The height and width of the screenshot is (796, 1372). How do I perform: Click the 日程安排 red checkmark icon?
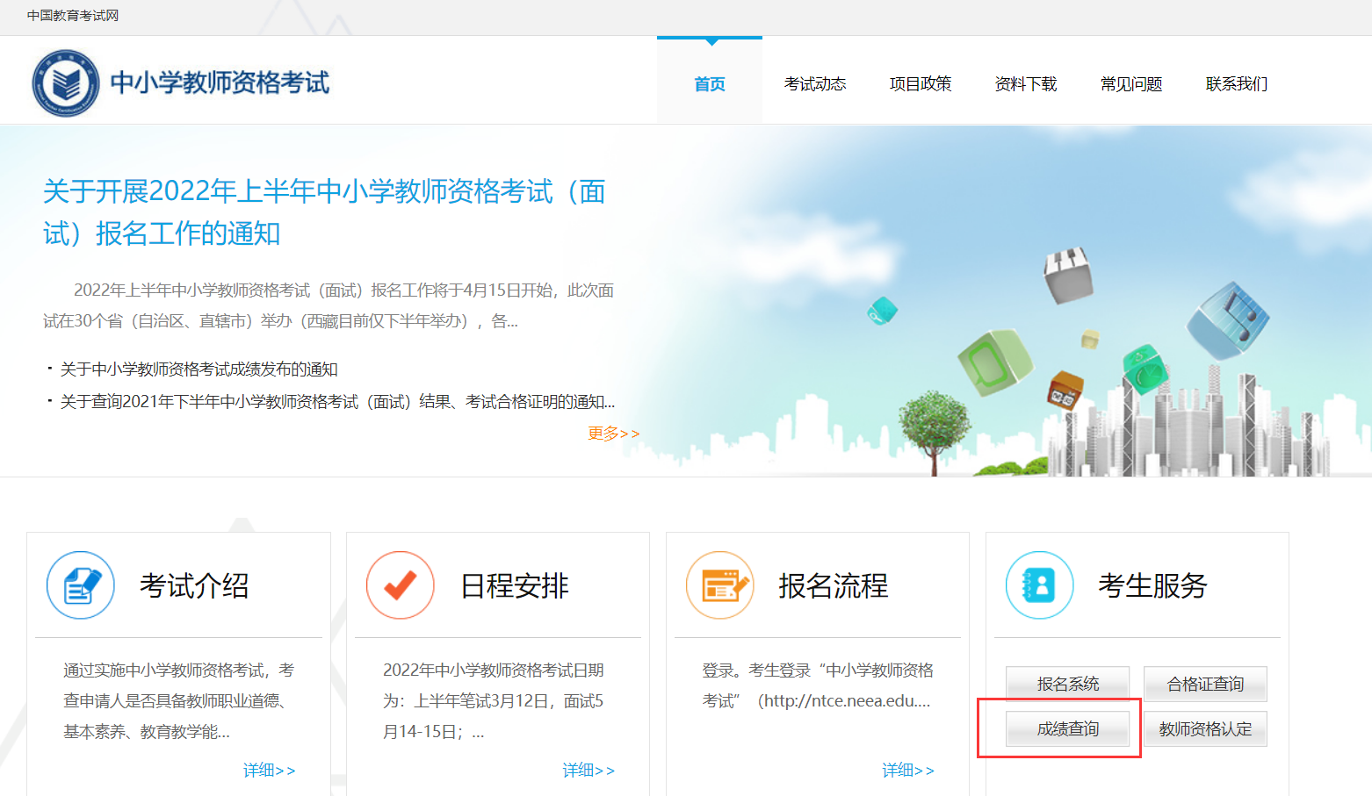click(x=401, y=585)
